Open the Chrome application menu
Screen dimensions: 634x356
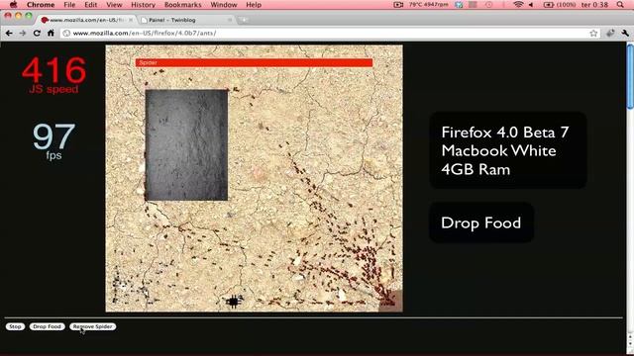tap(41, 5)
